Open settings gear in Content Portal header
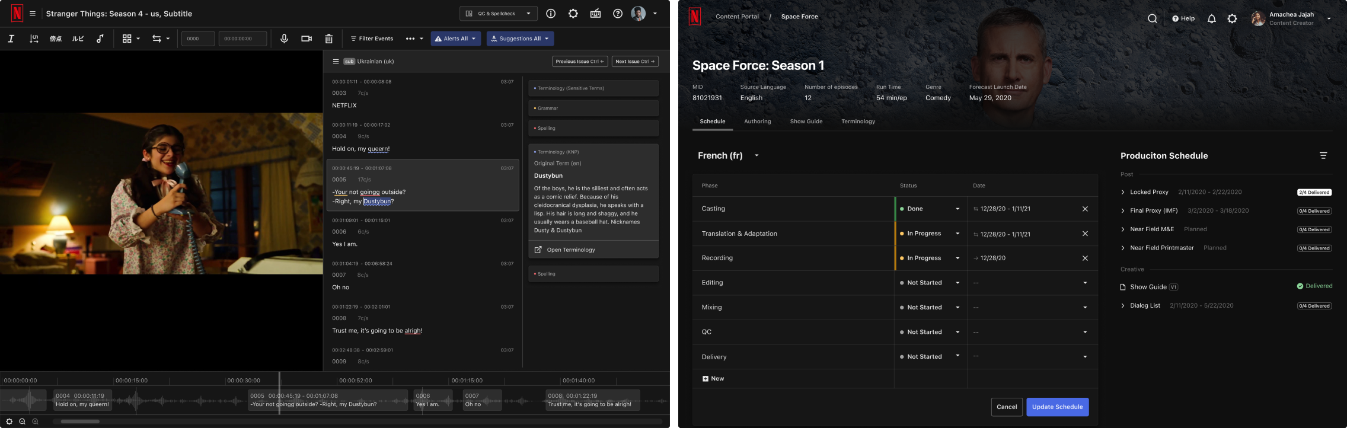This screenshot has height=428, width=1347. tap(1233, 18)
